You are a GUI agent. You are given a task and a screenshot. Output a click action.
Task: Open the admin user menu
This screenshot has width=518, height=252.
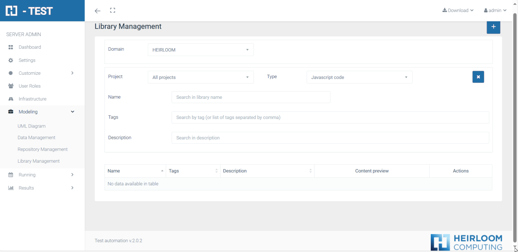[x=495, y=10]
